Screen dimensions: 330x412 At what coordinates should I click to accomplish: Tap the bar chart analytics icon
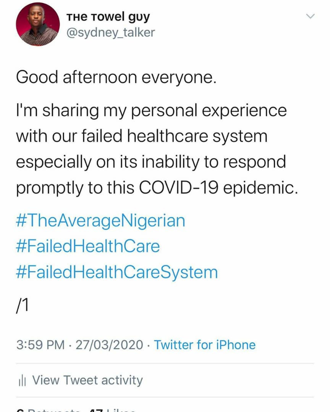click(x=22, y=380)
